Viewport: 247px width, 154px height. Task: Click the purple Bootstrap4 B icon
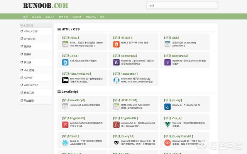point(167,62)
